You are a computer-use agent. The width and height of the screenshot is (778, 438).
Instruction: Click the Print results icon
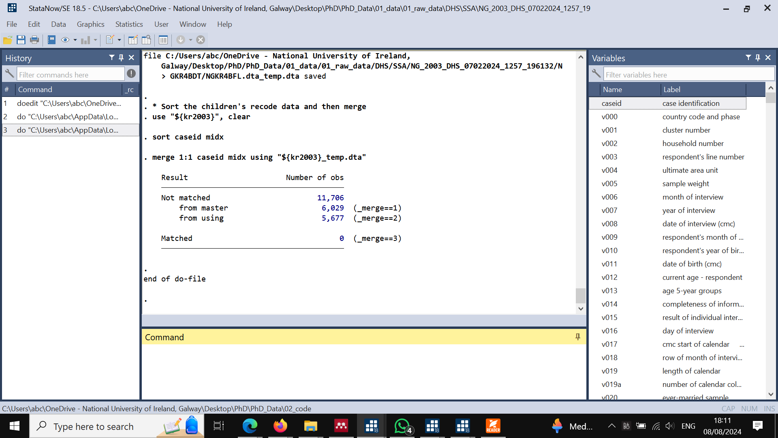click(34, 40)
